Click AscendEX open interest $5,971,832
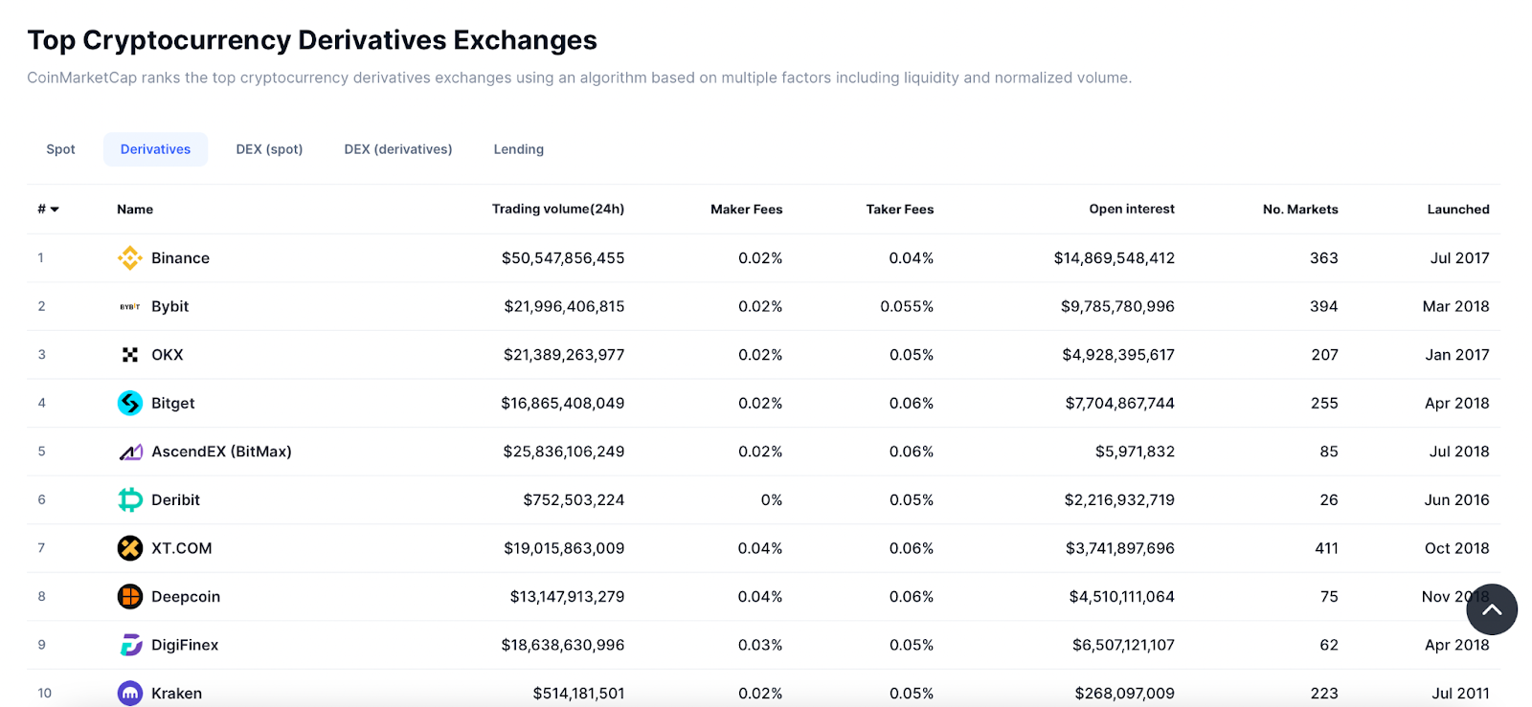 tap(1135, 452)
